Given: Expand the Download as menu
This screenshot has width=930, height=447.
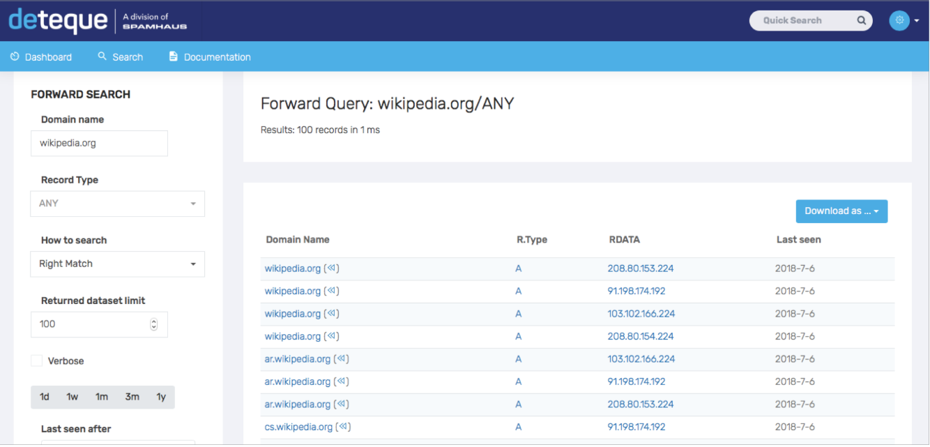Looking at the screenshot, I should coord(841,211).
